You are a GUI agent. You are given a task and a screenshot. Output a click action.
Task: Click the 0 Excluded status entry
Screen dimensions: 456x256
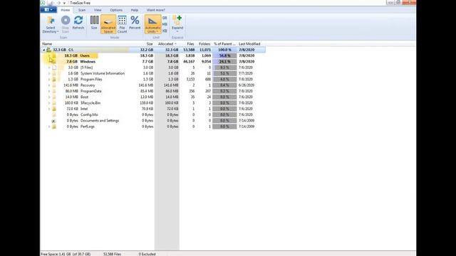coord(147,254)
